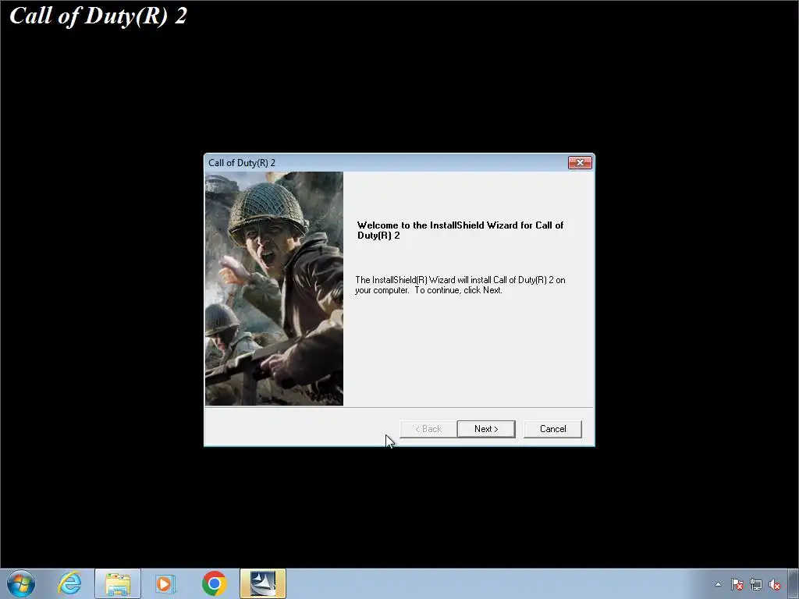Click the soldier artwork in the installer
The width and height of the screenshot is (799, 599).
pyautogui.click(x=274, y=289)
